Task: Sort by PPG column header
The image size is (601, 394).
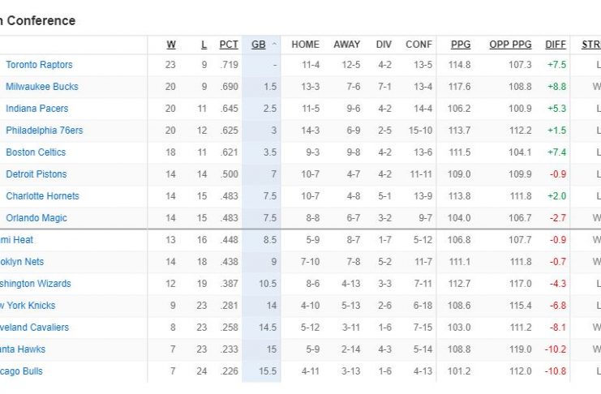Action: pos(460,45)
